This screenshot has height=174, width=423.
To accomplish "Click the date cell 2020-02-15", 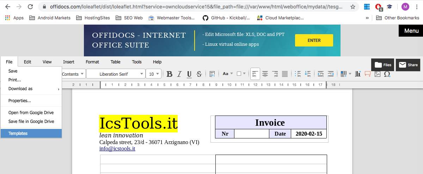I will coord(309,134).
